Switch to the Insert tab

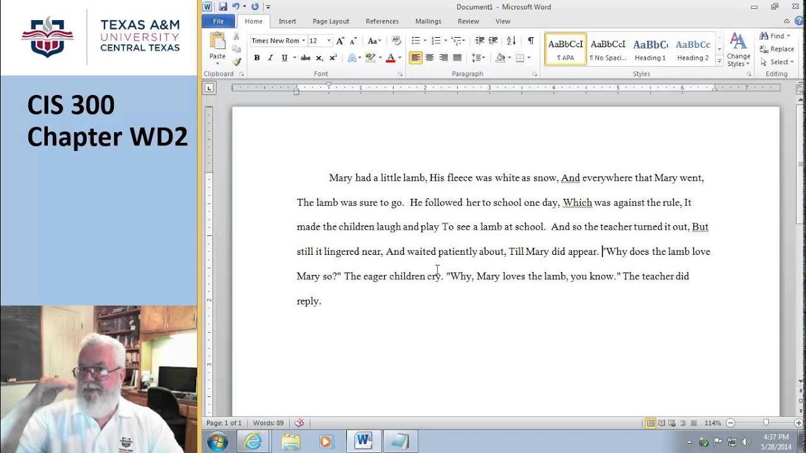point(287,21)
